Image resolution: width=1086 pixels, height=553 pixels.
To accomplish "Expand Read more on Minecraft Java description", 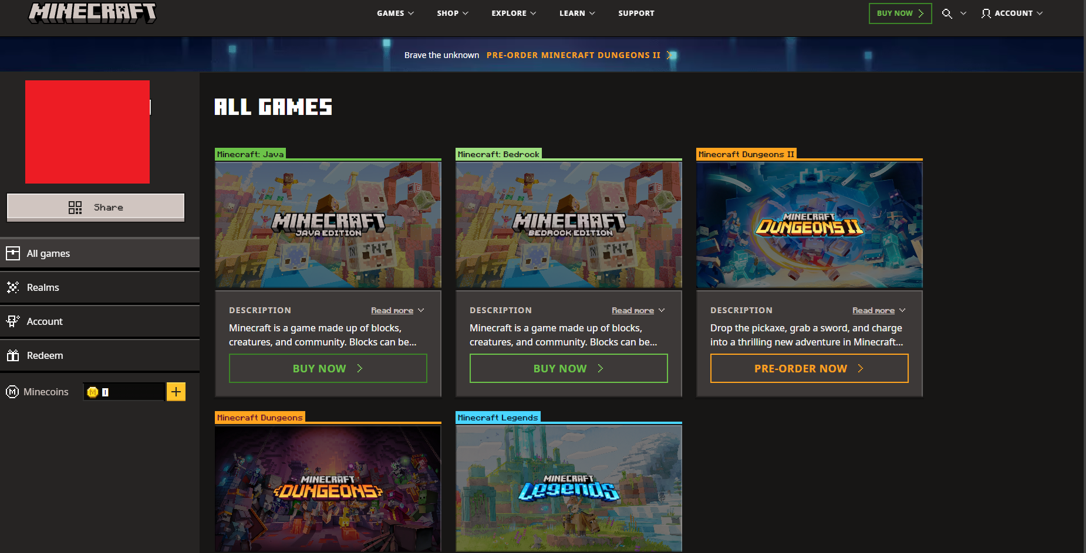I will point(397,310).
